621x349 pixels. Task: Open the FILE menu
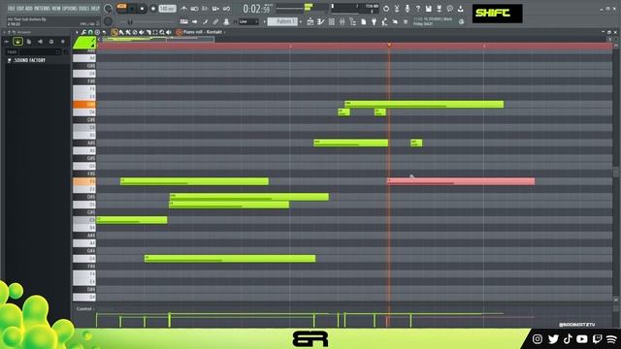point(11,8)
